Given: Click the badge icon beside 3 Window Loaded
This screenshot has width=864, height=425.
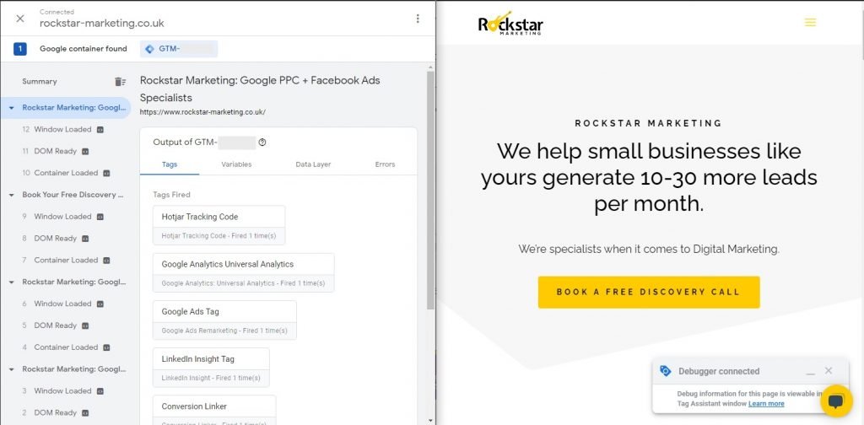Looking at the screenshot, I should 100,391.
